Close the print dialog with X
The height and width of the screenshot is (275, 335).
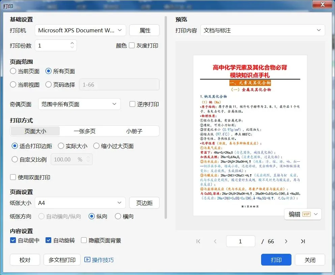tap(323, 4)
